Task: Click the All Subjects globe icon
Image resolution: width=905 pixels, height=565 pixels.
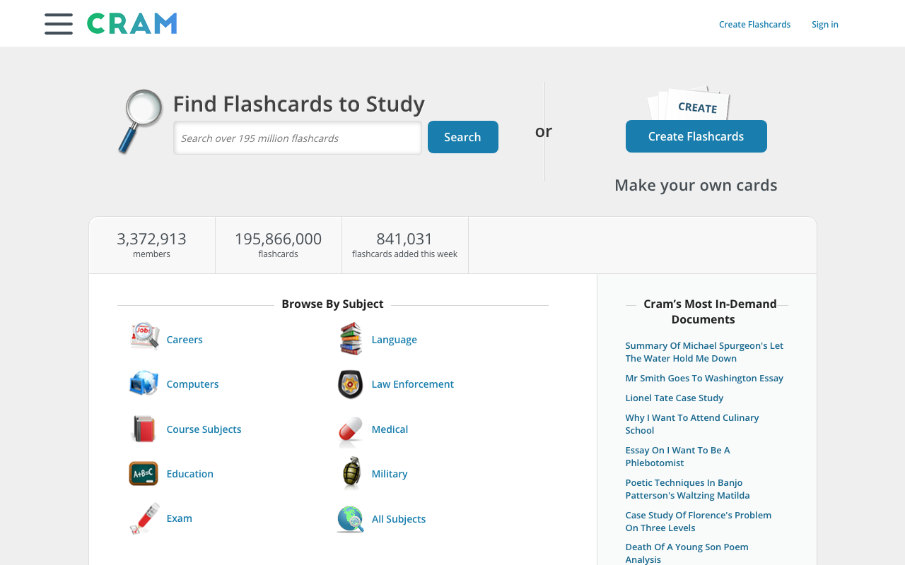Action: click(x=351, y=519)
